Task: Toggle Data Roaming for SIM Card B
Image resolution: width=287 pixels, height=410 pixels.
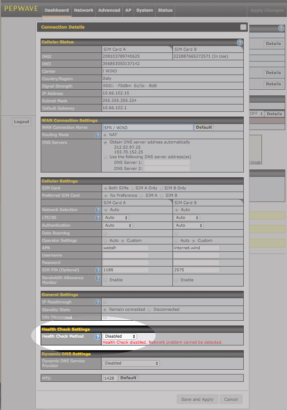Action: pyautogui.click(x=176, y=233)
